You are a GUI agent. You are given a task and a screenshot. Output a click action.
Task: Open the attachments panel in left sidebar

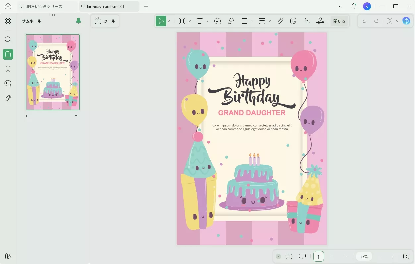[8, 98]
